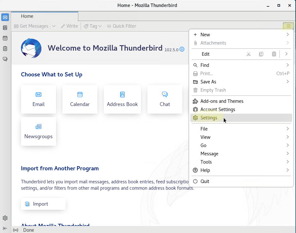Set up Newsgroups card
This screenshot has height=233, width=296.
click(39, 131)
